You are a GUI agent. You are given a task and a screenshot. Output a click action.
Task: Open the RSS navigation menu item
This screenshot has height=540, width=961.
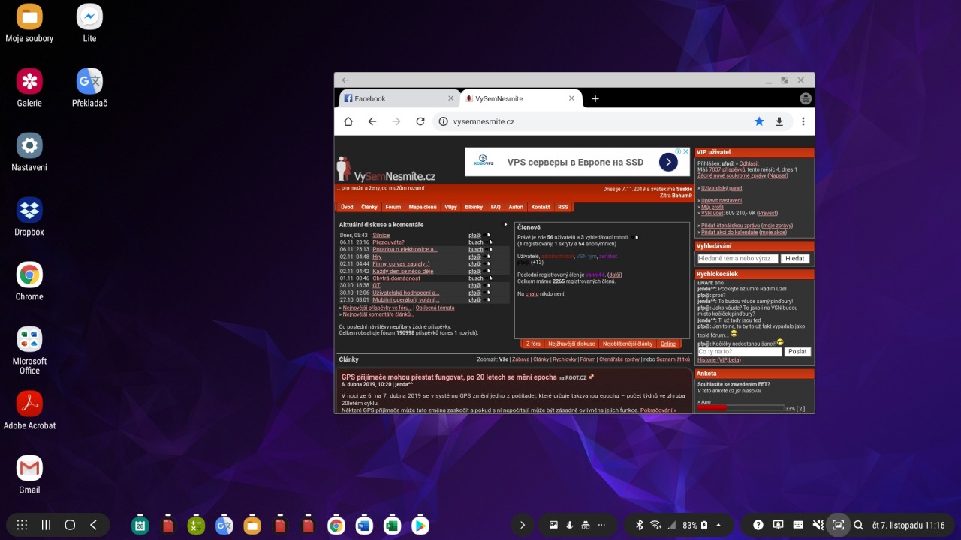[563, 207]
